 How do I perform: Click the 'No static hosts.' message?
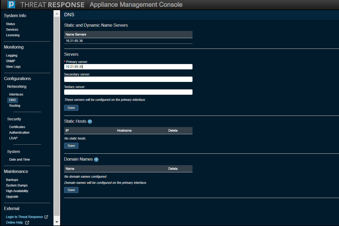click(75, 138)
